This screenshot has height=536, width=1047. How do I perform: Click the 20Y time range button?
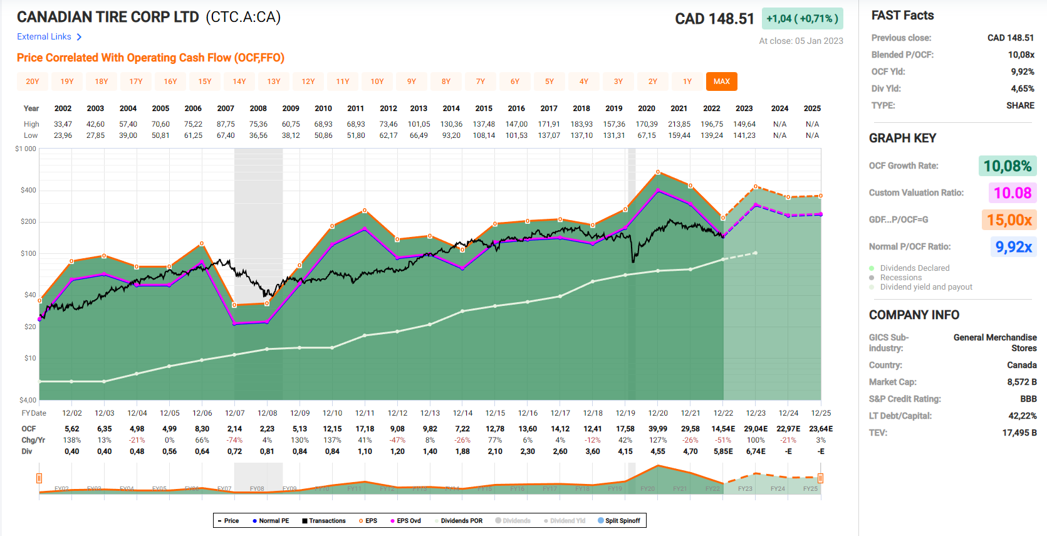pyautogui.click(x=33, y=81)
